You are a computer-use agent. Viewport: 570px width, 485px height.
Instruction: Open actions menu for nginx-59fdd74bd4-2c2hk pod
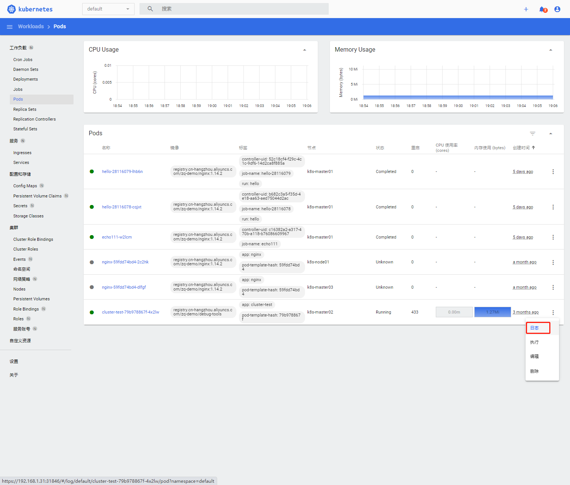[x=553, y=262]
